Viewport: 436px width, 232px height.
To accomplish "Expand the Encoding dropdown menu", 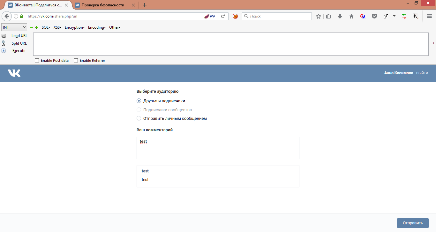I will pyautogui.click(x=97, y=27).
